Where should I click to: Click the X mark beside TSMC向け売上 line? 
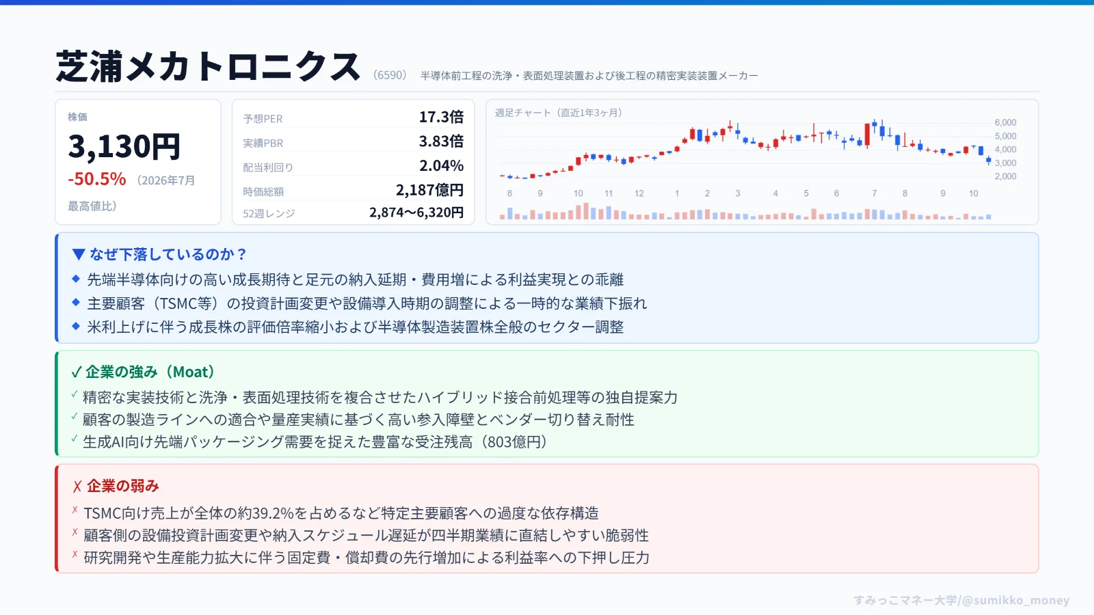(x=75, y=509)
